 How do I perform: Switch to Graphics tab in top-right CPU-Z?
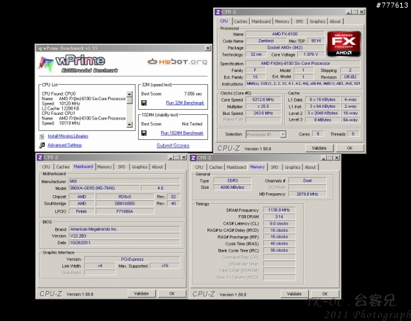tap(317, 21)
